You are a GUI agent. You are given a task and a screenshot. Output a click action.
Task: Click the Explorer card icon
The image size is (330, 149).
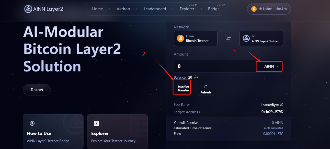[x=96, y=123]
